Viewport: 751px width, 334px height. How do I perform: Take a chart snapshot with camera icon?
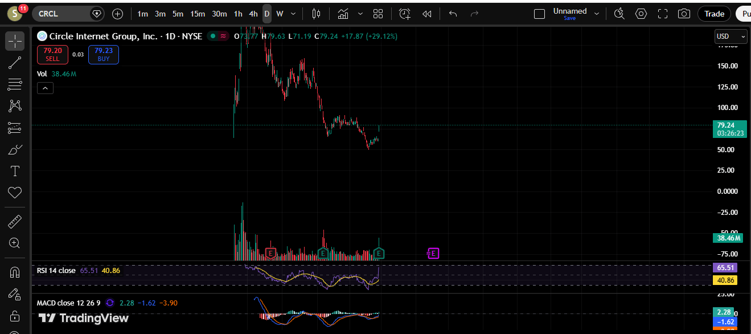click(x=684, y=14)
